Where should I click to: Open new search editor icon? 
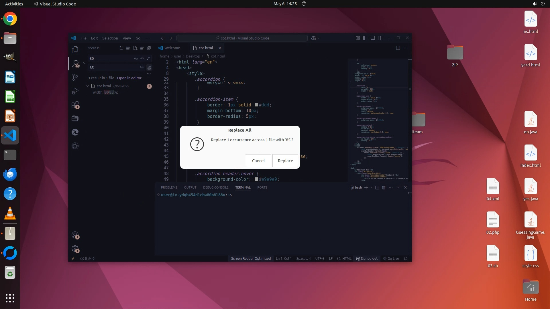(135, 48)
